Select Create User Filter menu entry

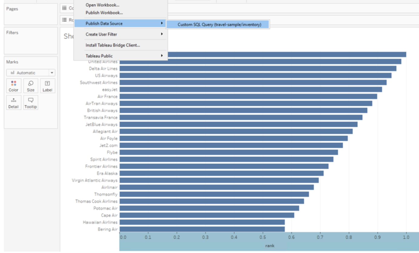(x=120, y=34)
